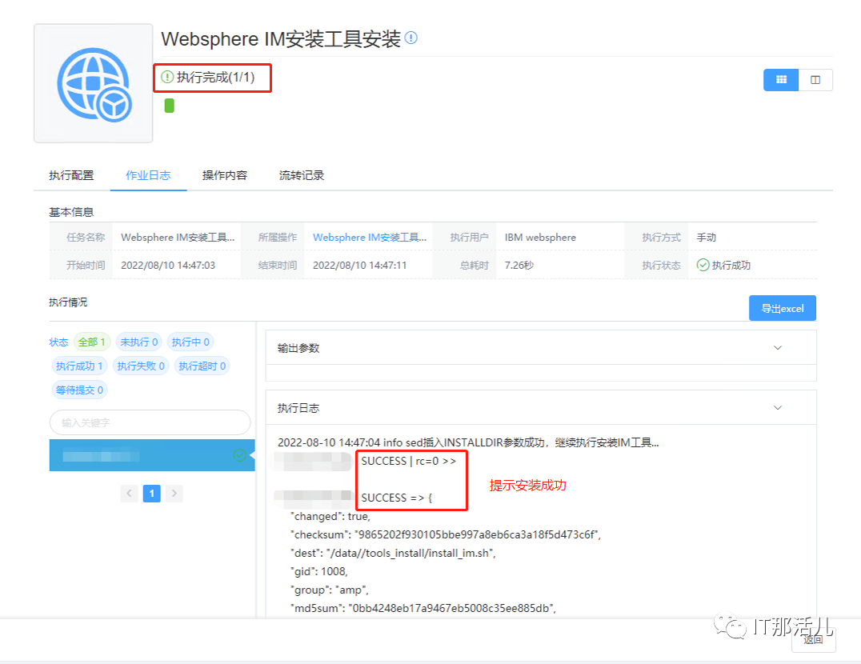
Task: Click the "group": "amp" log line
Action: coord(330,590)
